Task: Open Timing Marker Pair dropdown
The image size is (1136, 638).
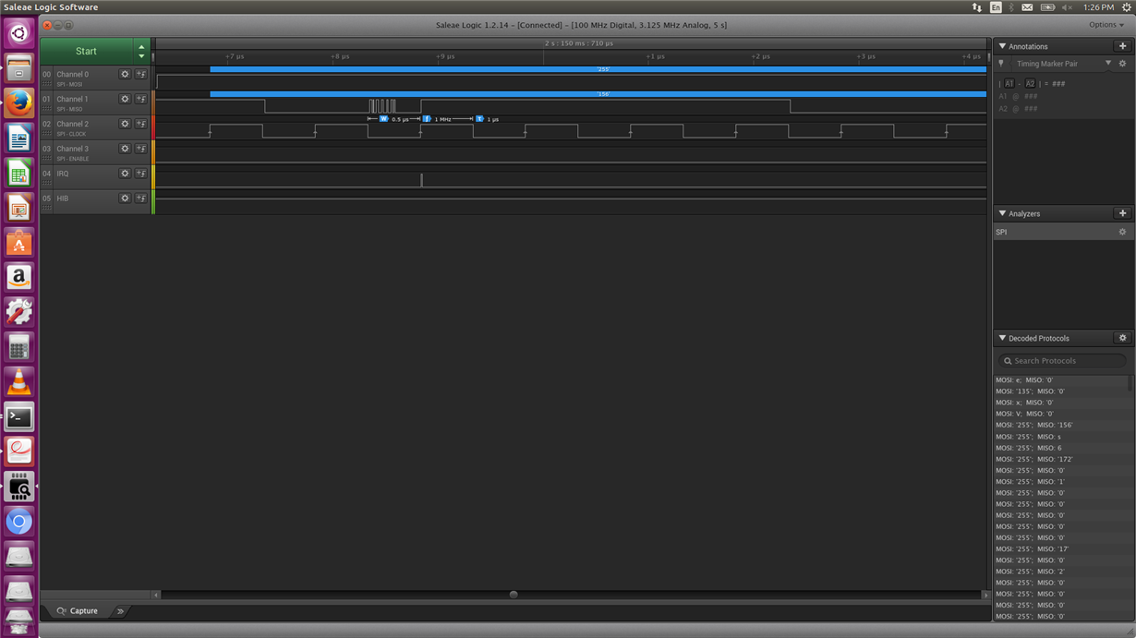Action: click(1108, 64)
